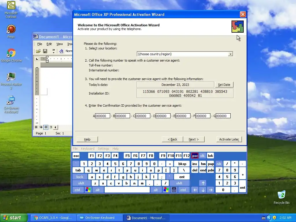Click the bksp key on keyboard
296x222 pixels.
(182, 164)
